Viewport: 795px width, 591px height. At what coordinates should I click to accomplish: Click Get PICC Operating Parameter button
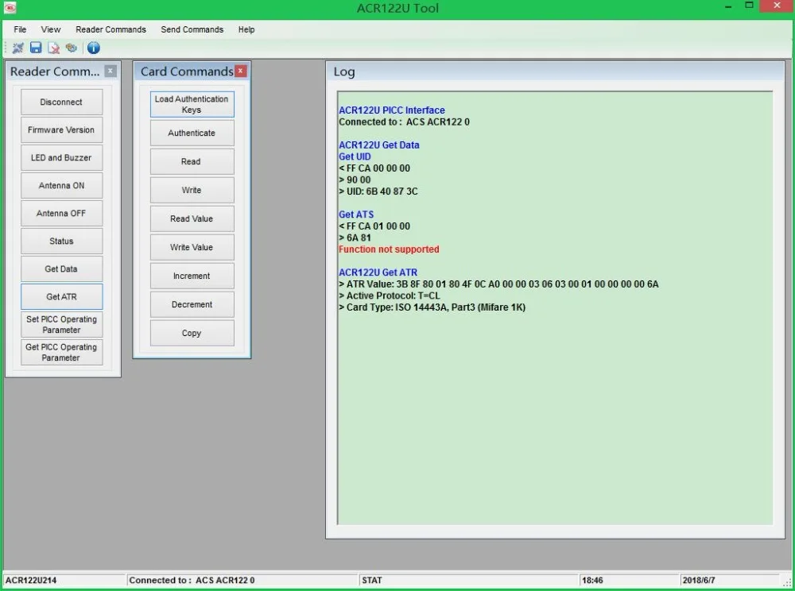click(x=61, y=353)
